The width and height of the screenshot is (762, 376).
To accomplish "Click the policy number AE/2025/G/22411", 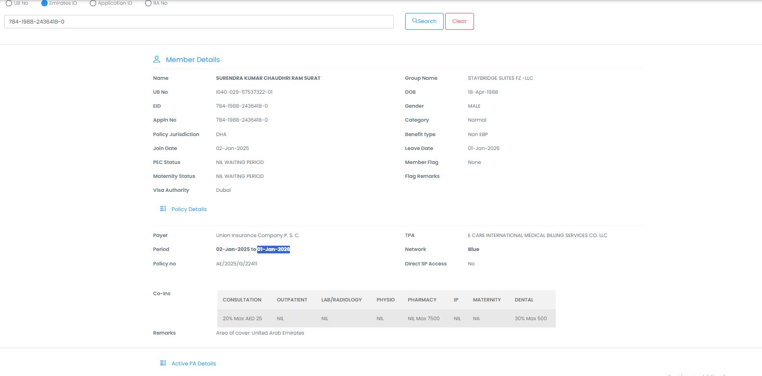I will click(x=237, y=264).
